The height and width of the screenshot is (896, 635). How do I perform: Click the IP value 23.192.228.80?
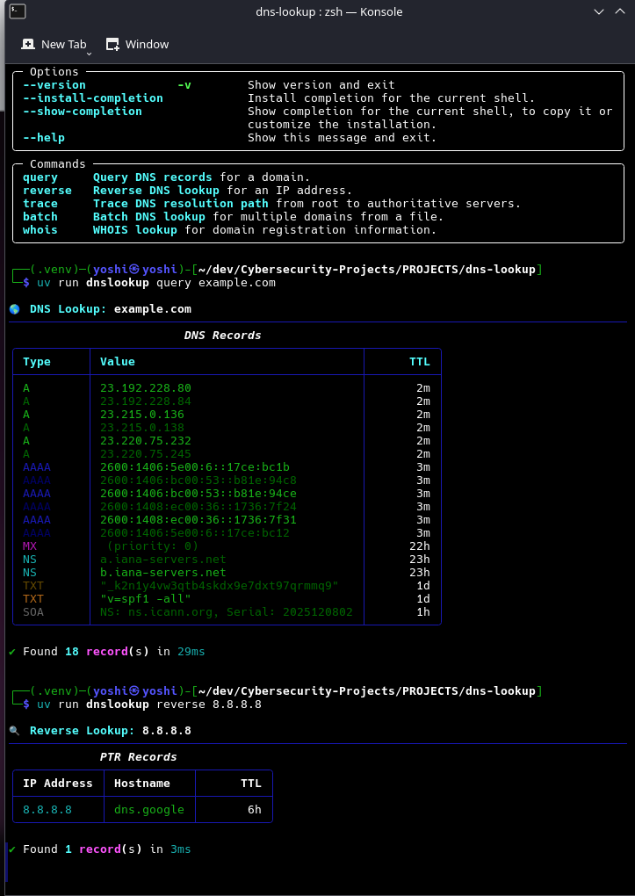pos(145,388)
